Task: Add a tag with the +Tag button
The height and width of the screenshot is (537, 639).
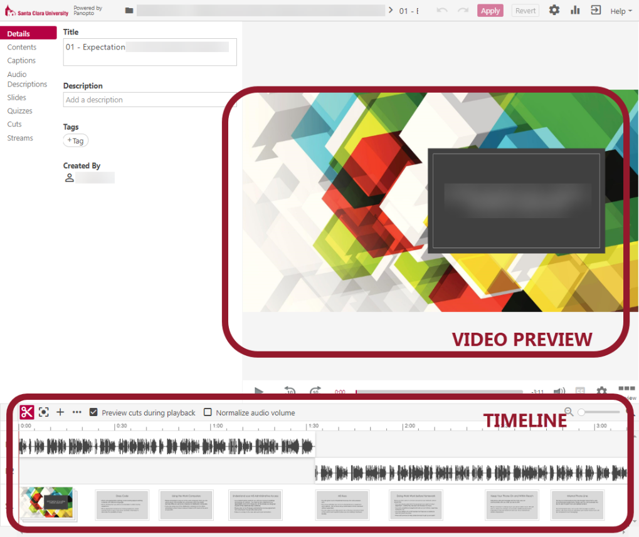Action: coord(75,140)
